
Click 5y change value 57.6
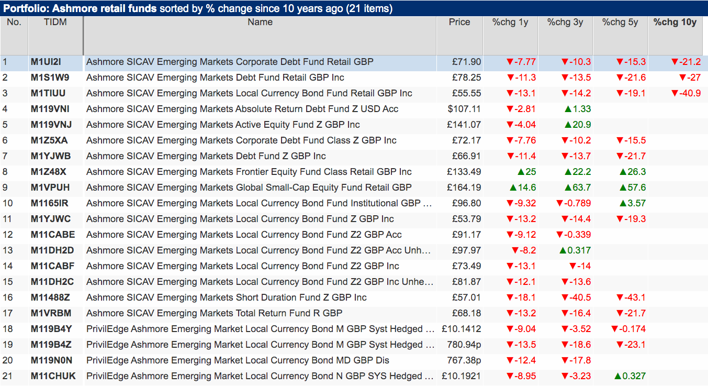(632, 188)
